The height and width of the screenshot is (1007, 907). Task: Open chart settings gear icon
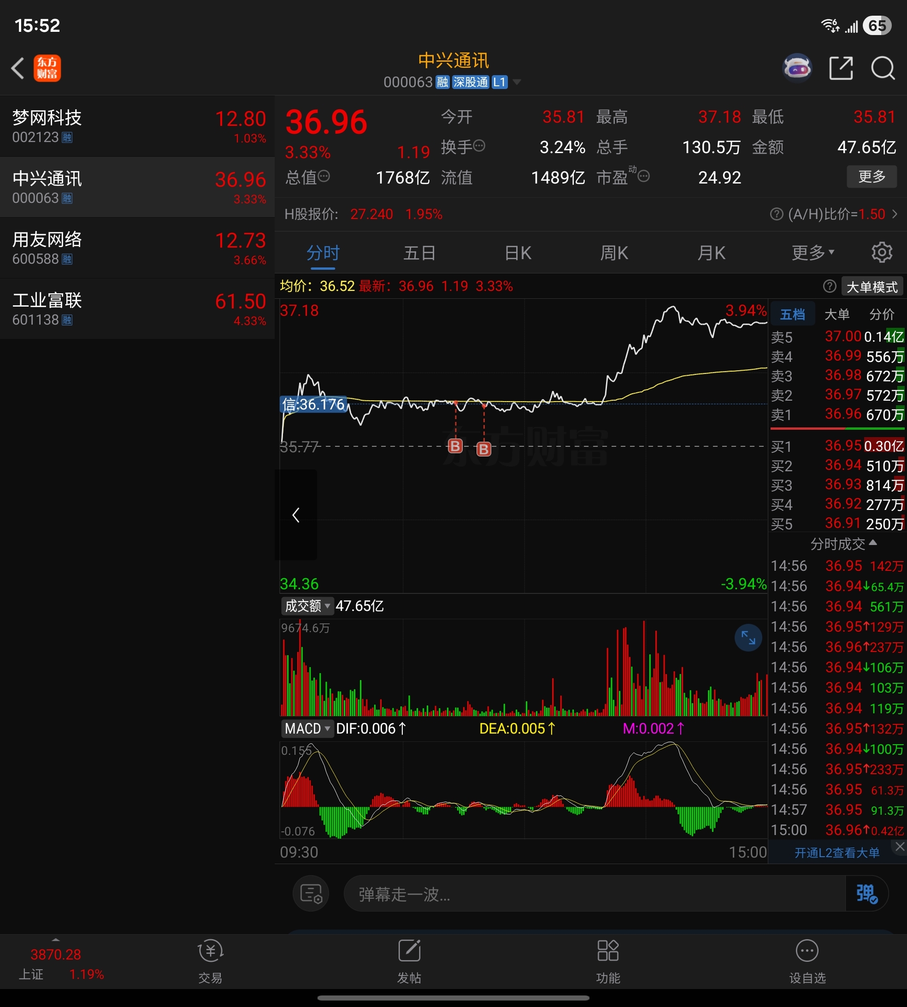[x=881, y=253]
